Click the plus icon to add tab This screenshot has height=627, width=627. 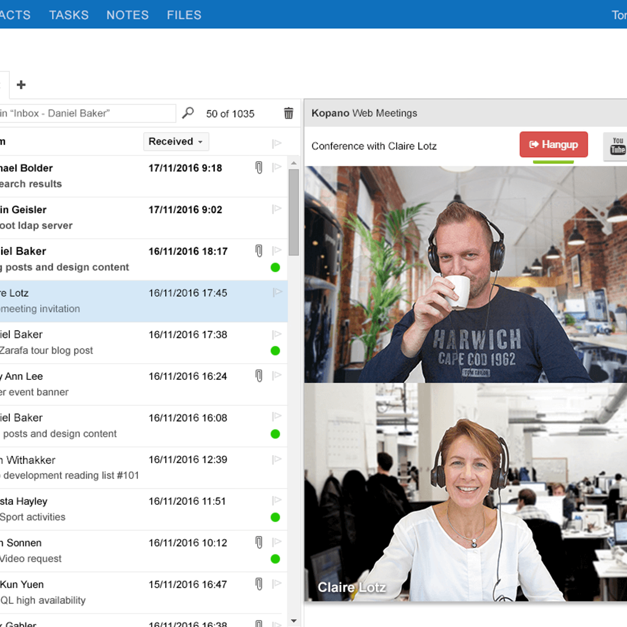click(x=21, y=85)
